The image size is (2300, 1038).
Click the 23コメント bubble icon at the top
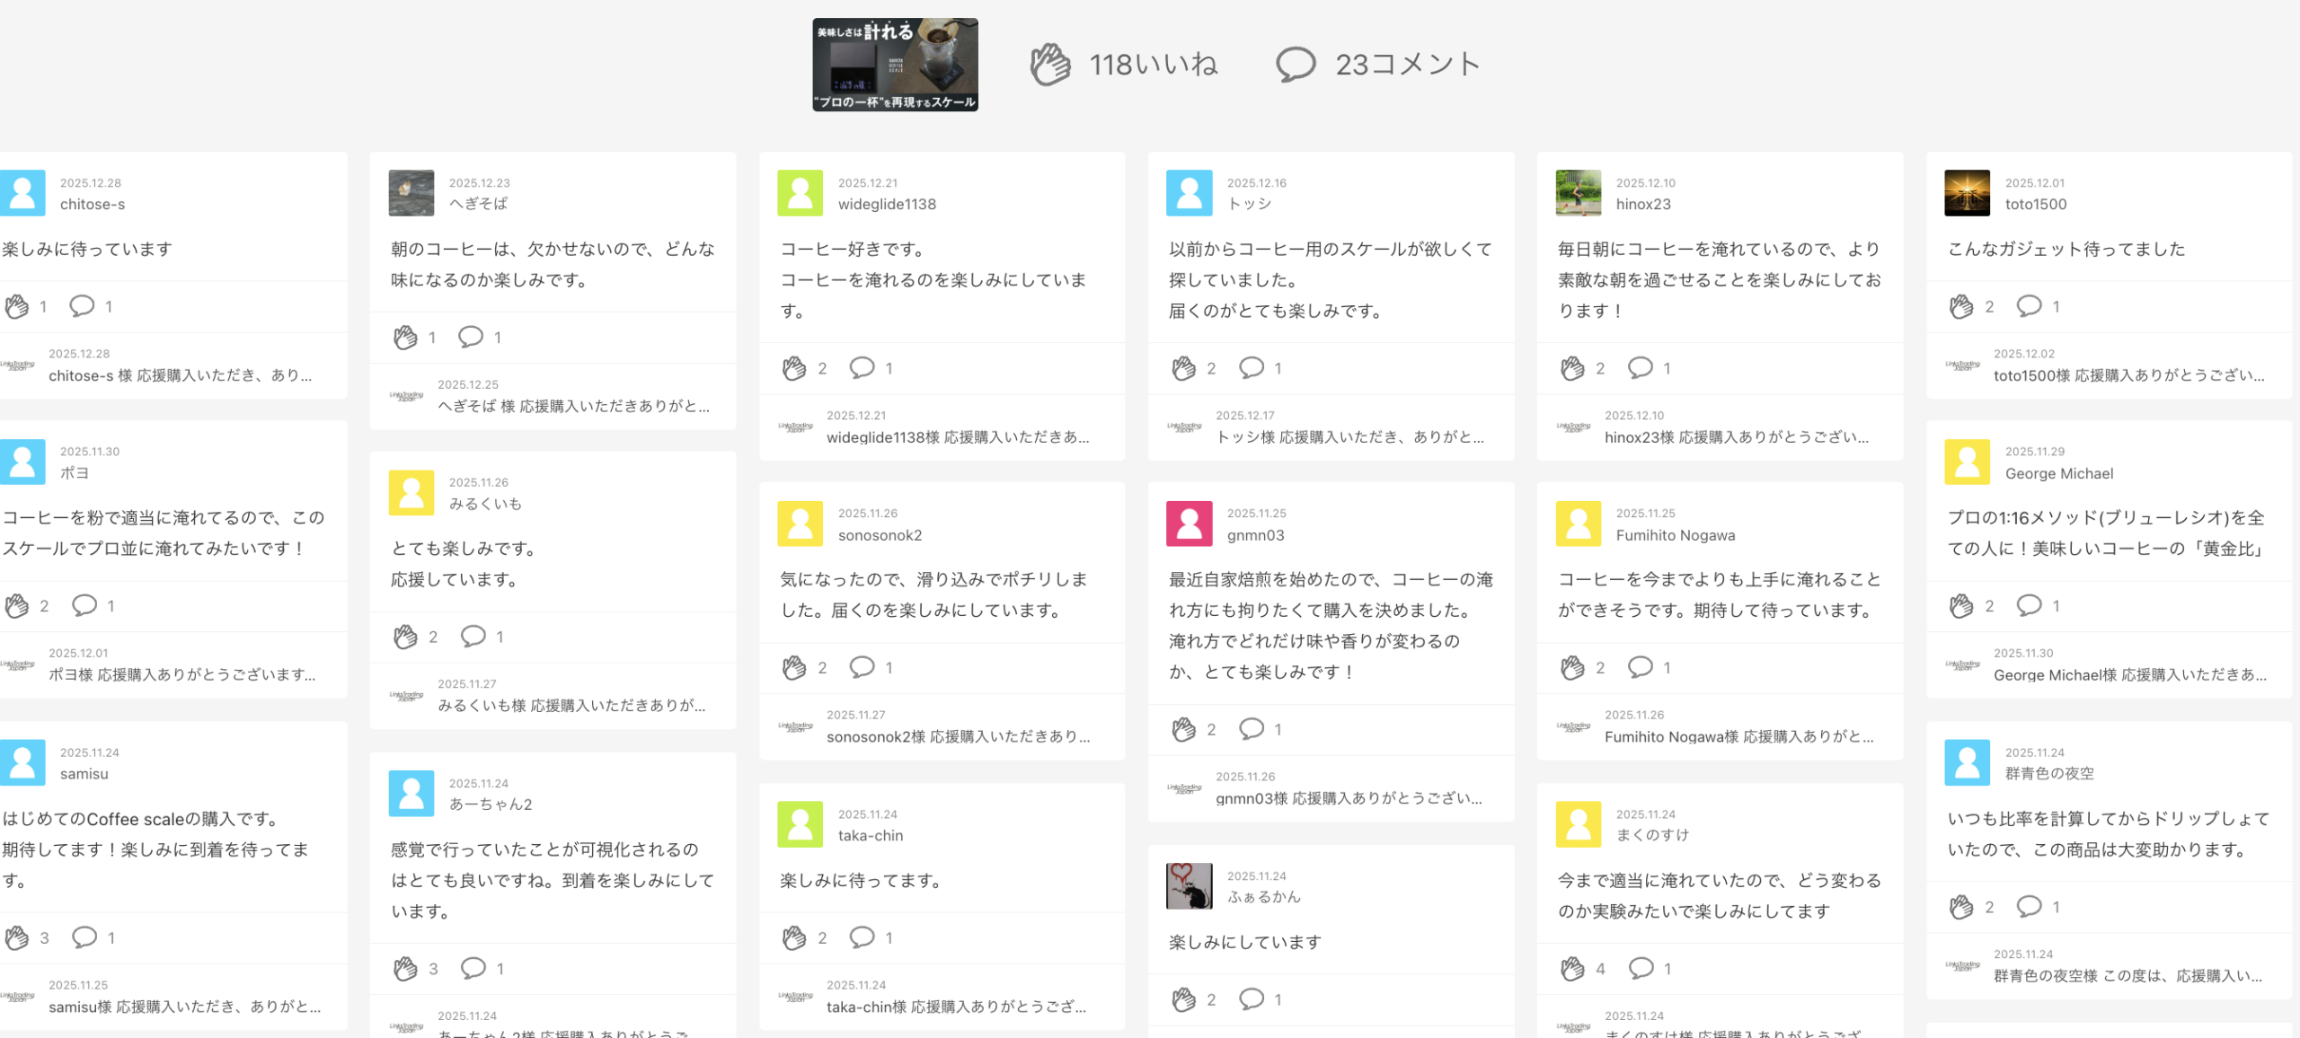(x=1296, y=65)
